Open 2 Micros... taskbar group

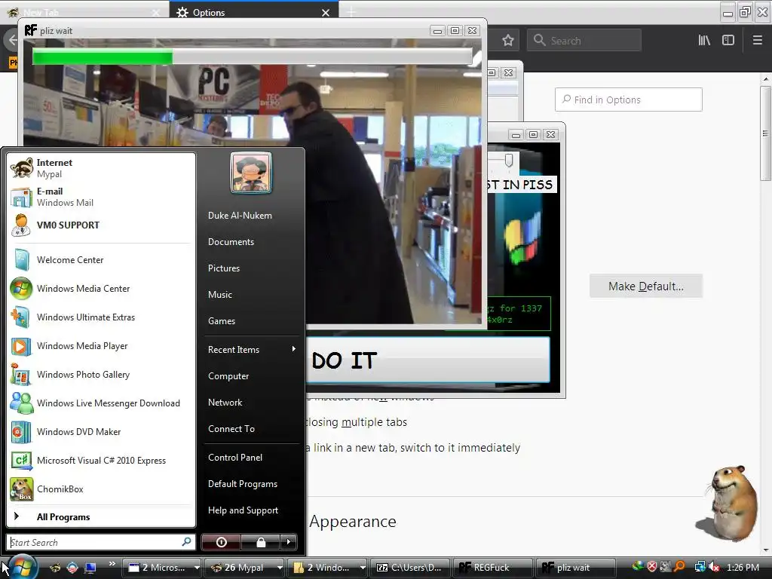pos(161,567)
